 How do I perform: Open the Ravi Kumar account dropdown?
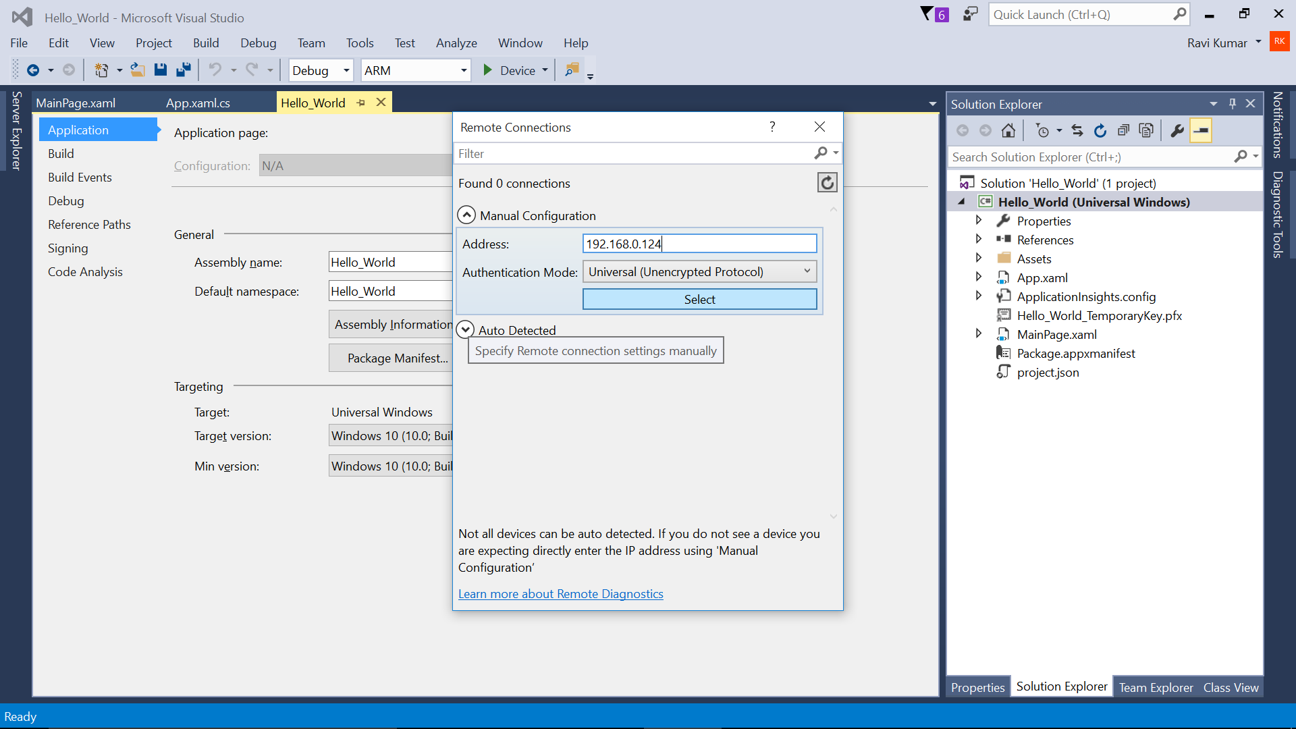1258,42
